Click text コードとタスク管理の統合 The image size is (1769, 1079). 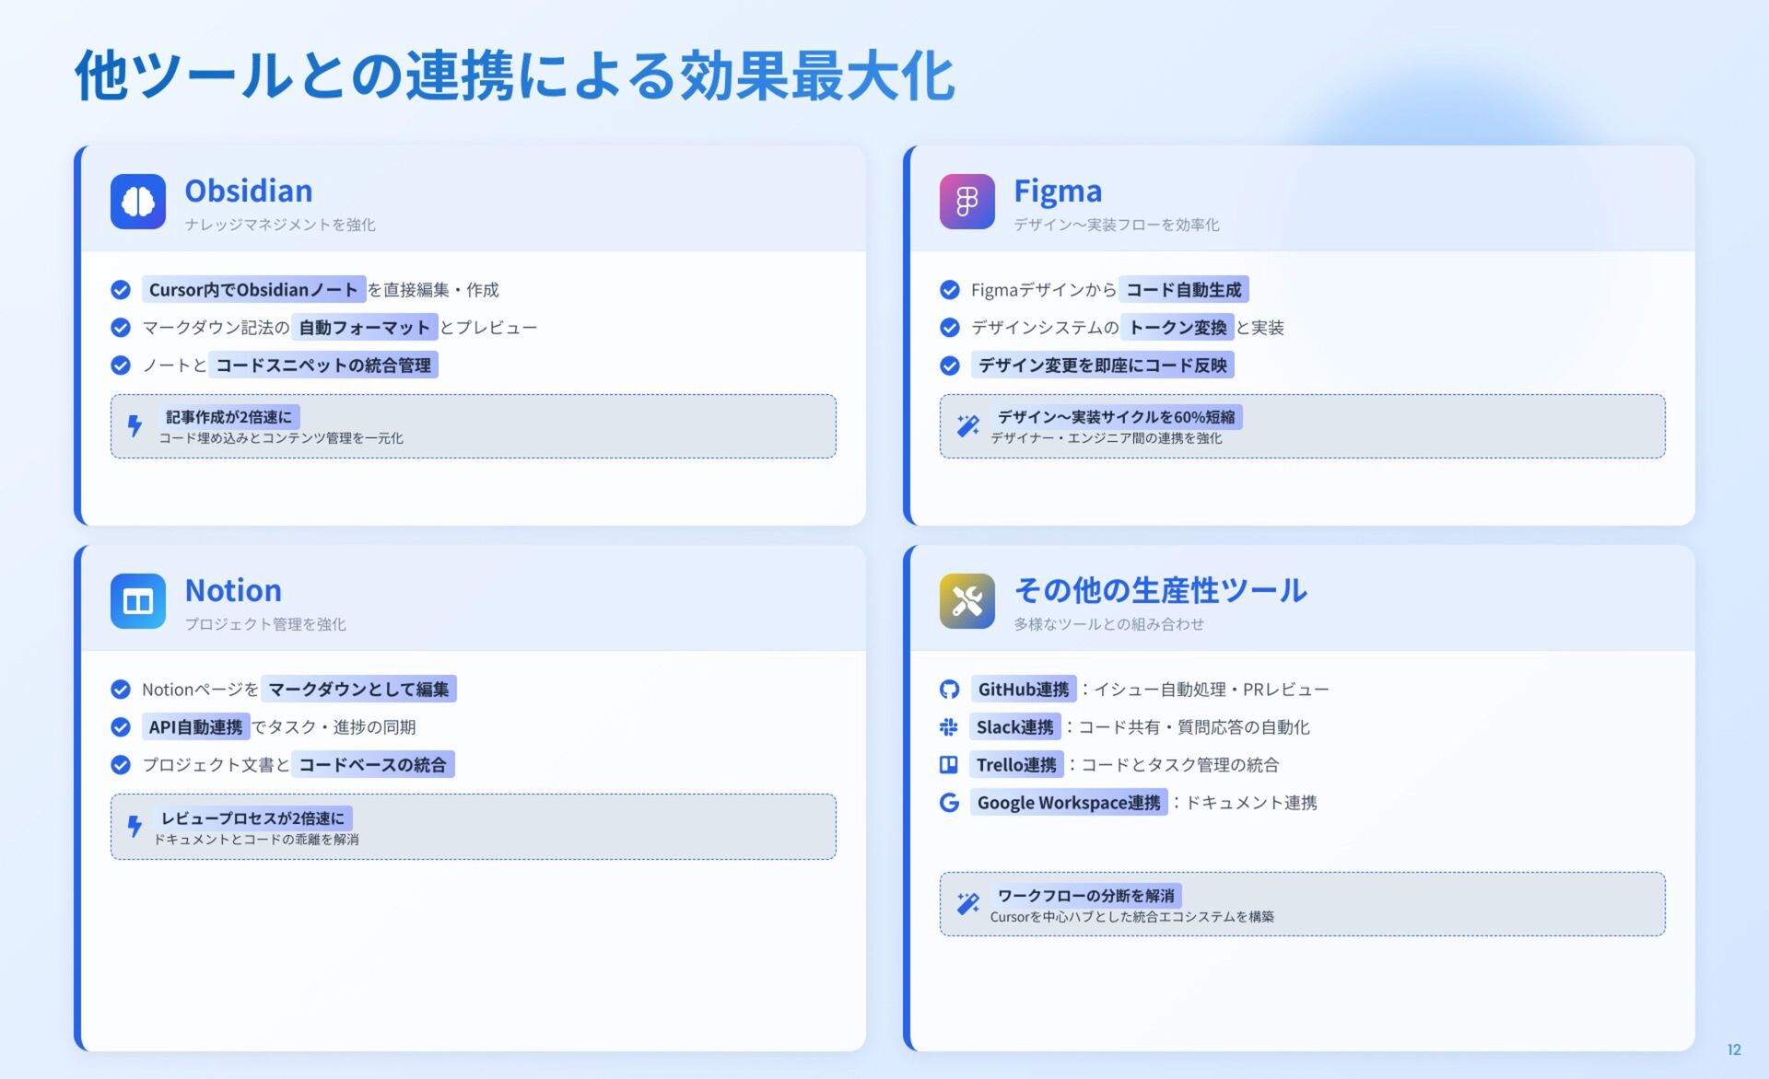pos(1180,765)
